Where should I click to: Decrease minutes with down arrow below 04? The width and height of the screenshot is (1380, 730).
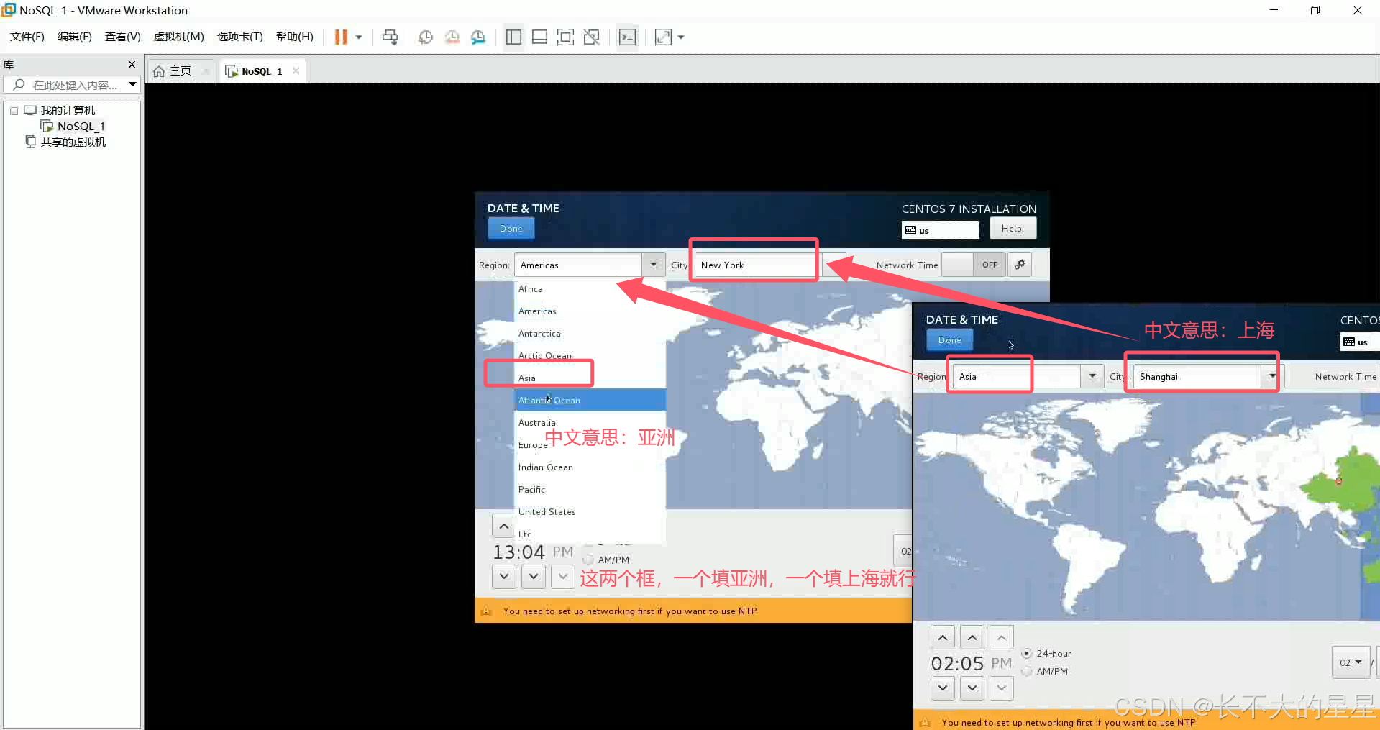tap(534, 576)
